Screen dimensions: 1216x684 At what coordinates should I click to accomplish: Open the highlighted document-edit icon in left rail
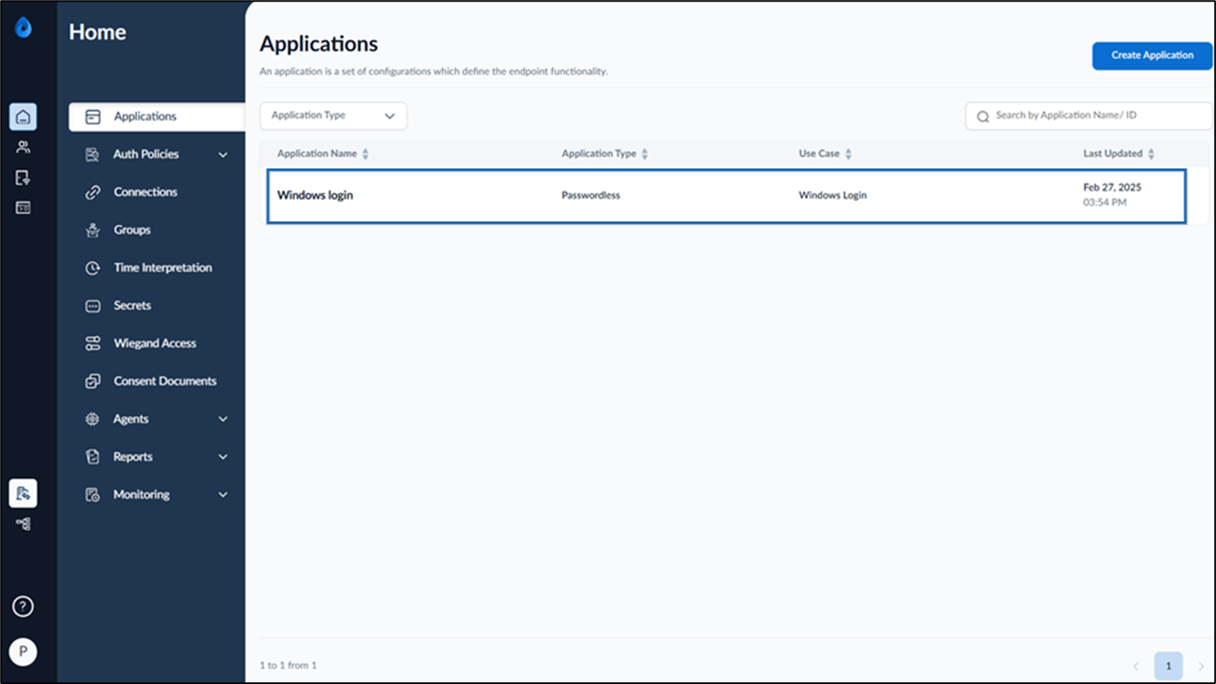click(23, 493)
